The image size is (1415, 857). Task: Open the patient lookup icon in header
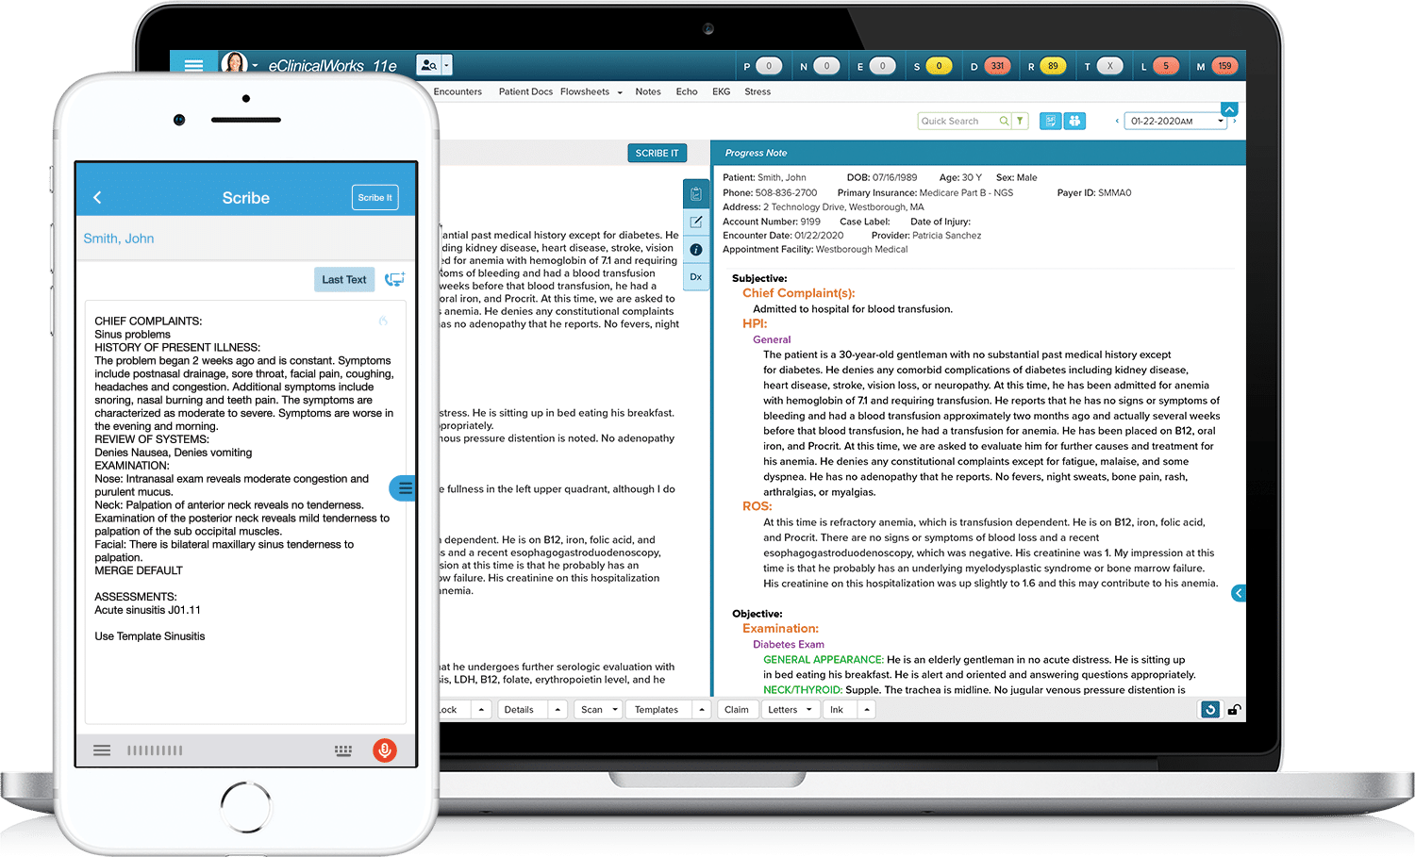428,65
